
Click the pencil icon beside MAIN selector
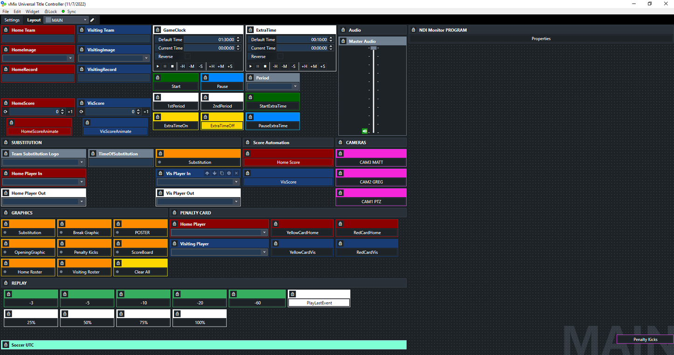coord(91,20)
